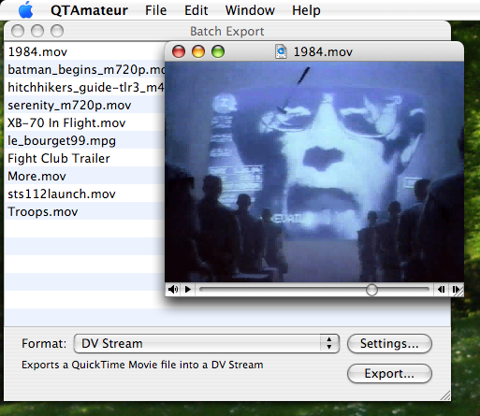Select More.mov in the batch list
480x416 pixels.
pyautogui.click(x=84, y=176)
